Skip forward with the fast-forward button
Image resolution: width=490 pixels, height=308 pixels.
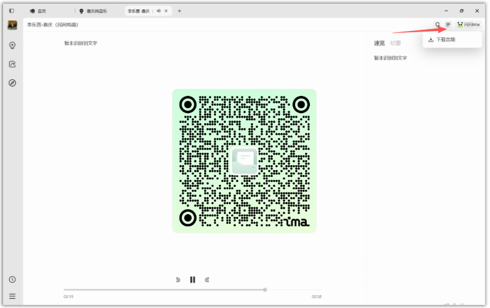click(x=207, y=280)
